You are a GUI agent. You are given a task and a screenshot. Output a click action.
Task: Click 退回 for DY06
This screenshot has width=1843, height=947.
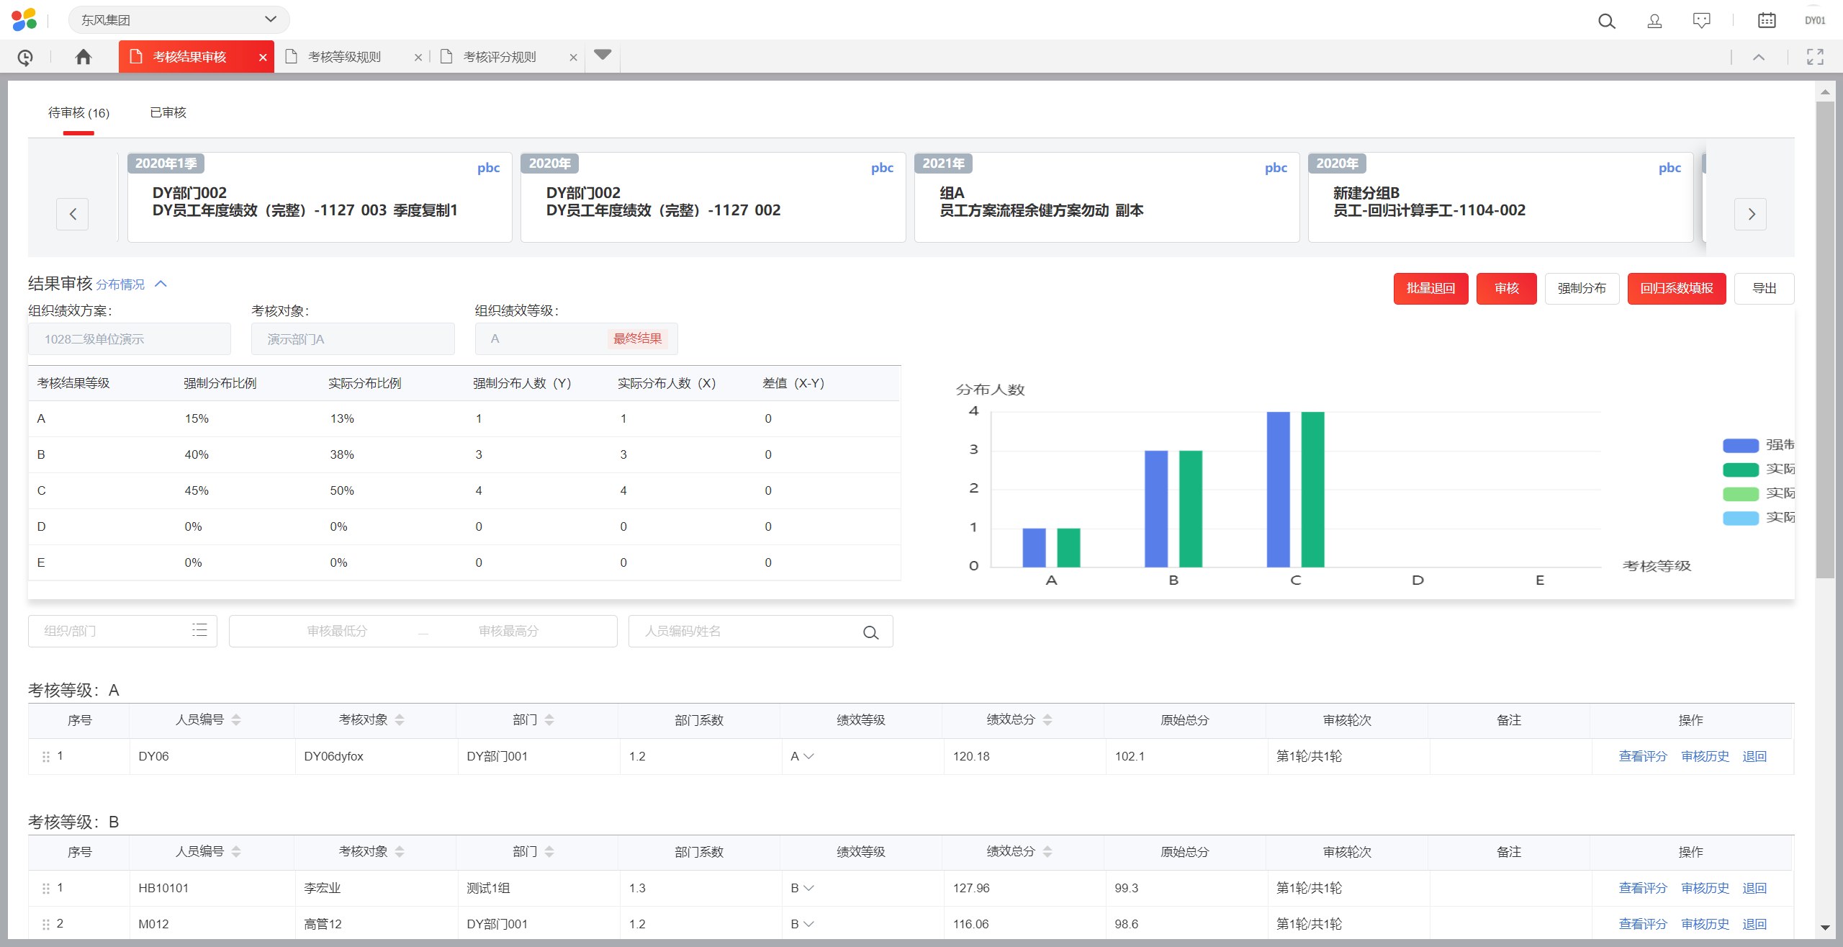click(x=1754, y=757)
